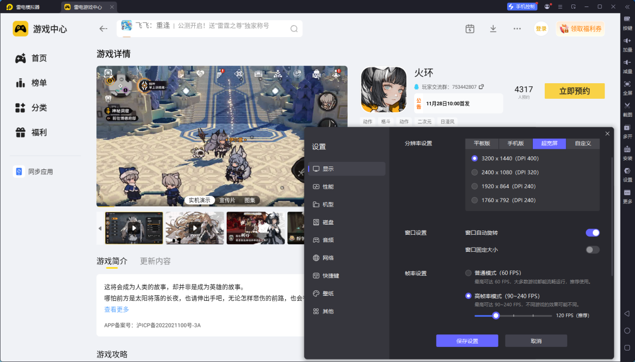Open the multi-instance (多开) tool
Screen dimensions: 635x362
point(627,128)
